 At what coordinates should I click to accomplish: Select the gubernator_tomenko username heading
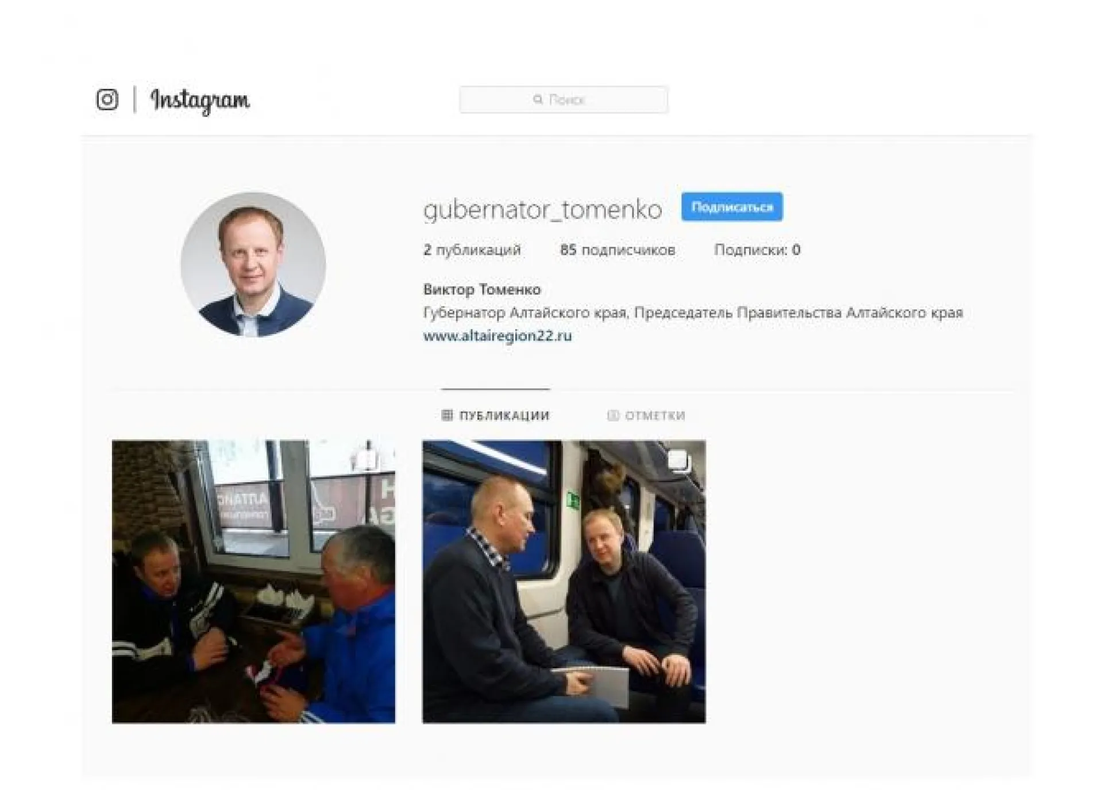[x=543, y=209]
